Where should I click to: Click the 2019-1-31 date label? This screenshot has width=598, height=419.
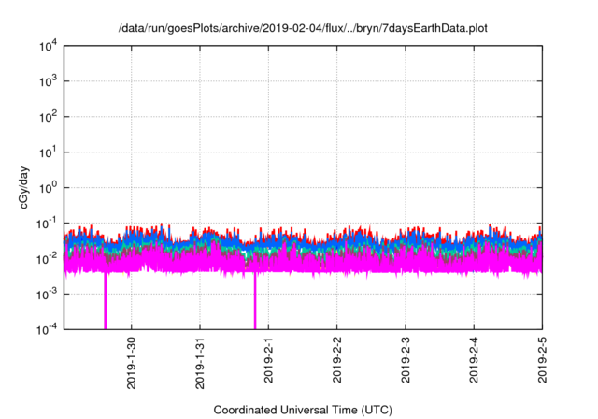point(200,363)
